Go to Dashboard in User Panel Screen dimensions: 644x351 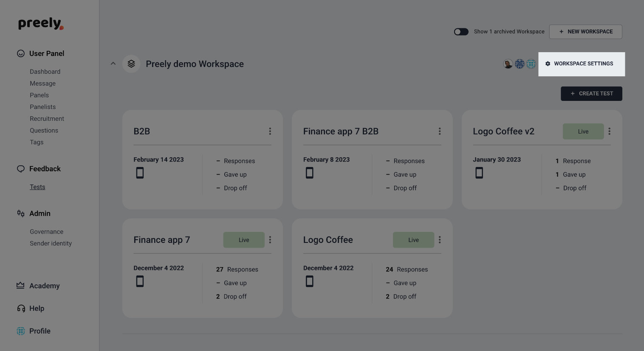point(45,72)
